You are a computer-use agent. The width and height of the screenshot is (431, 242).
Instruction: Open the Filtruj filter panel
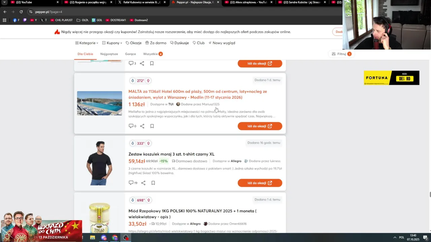point(341,54)
